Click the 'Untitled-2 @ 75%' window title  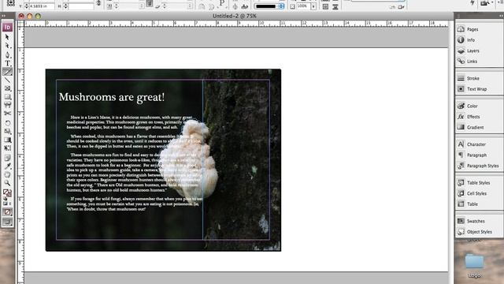235,16
